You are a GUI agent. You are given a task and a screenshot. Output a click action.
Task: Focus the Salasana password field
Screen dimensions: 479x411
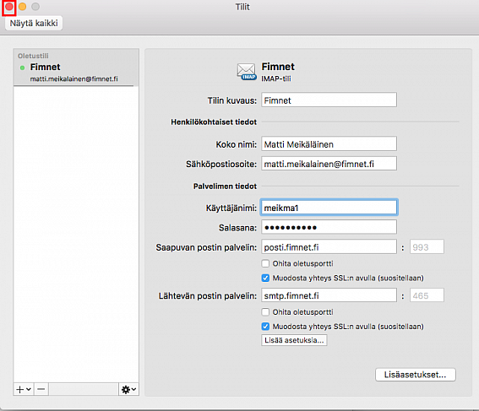pyautogui.click(x=329, y=227)
